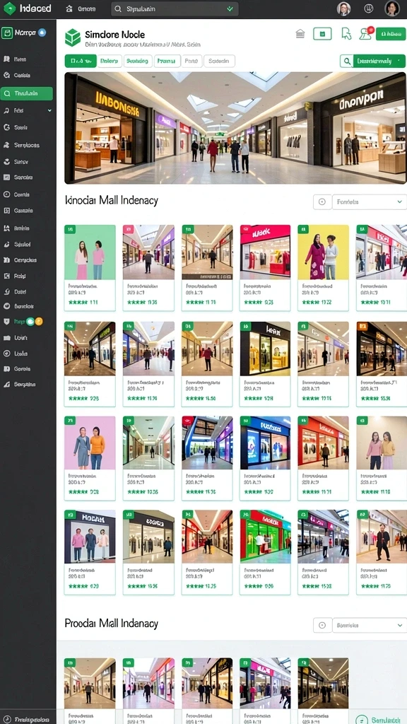
Task: Open the bank building icon in page header
Action: pos(300,34)
